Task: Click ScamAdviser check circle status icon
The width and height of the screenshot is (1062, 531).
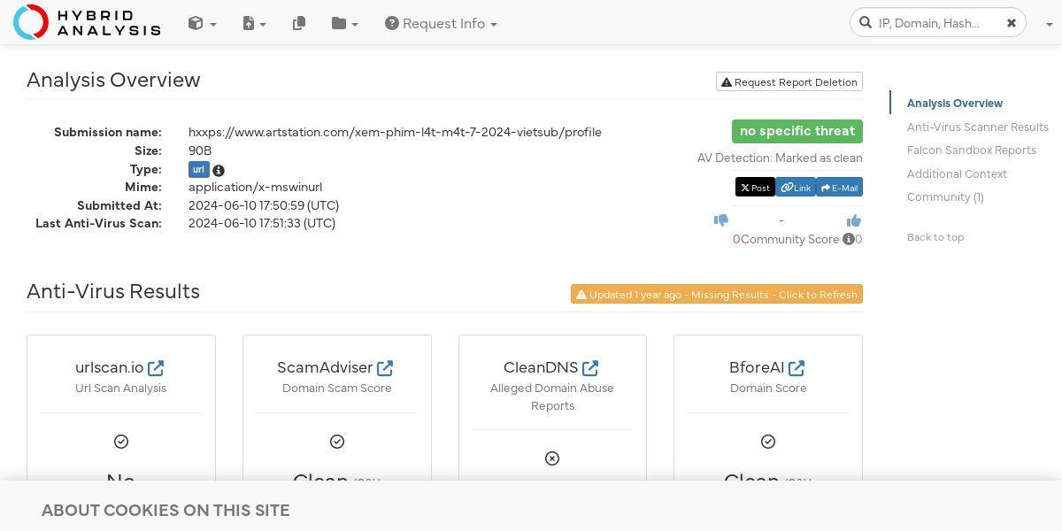Action: [x=337, y=441]
